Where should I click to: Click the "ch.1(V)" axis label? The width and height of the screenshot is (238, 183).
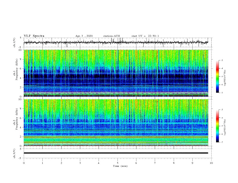click(x=14, y=42)
